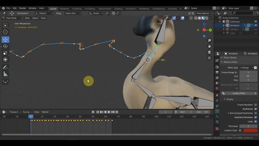259x146 pixels.
Task: Choose the Rotate tool
Action: [x=5, y=46]
